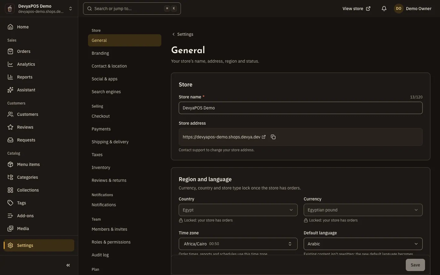The height and width of the screenshot is (275, 440).
Task: Click the Requests inbox icon
Action: (10, 140)
